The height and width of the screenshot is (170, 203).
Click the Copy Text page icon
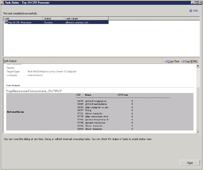[x=166, y=61]
